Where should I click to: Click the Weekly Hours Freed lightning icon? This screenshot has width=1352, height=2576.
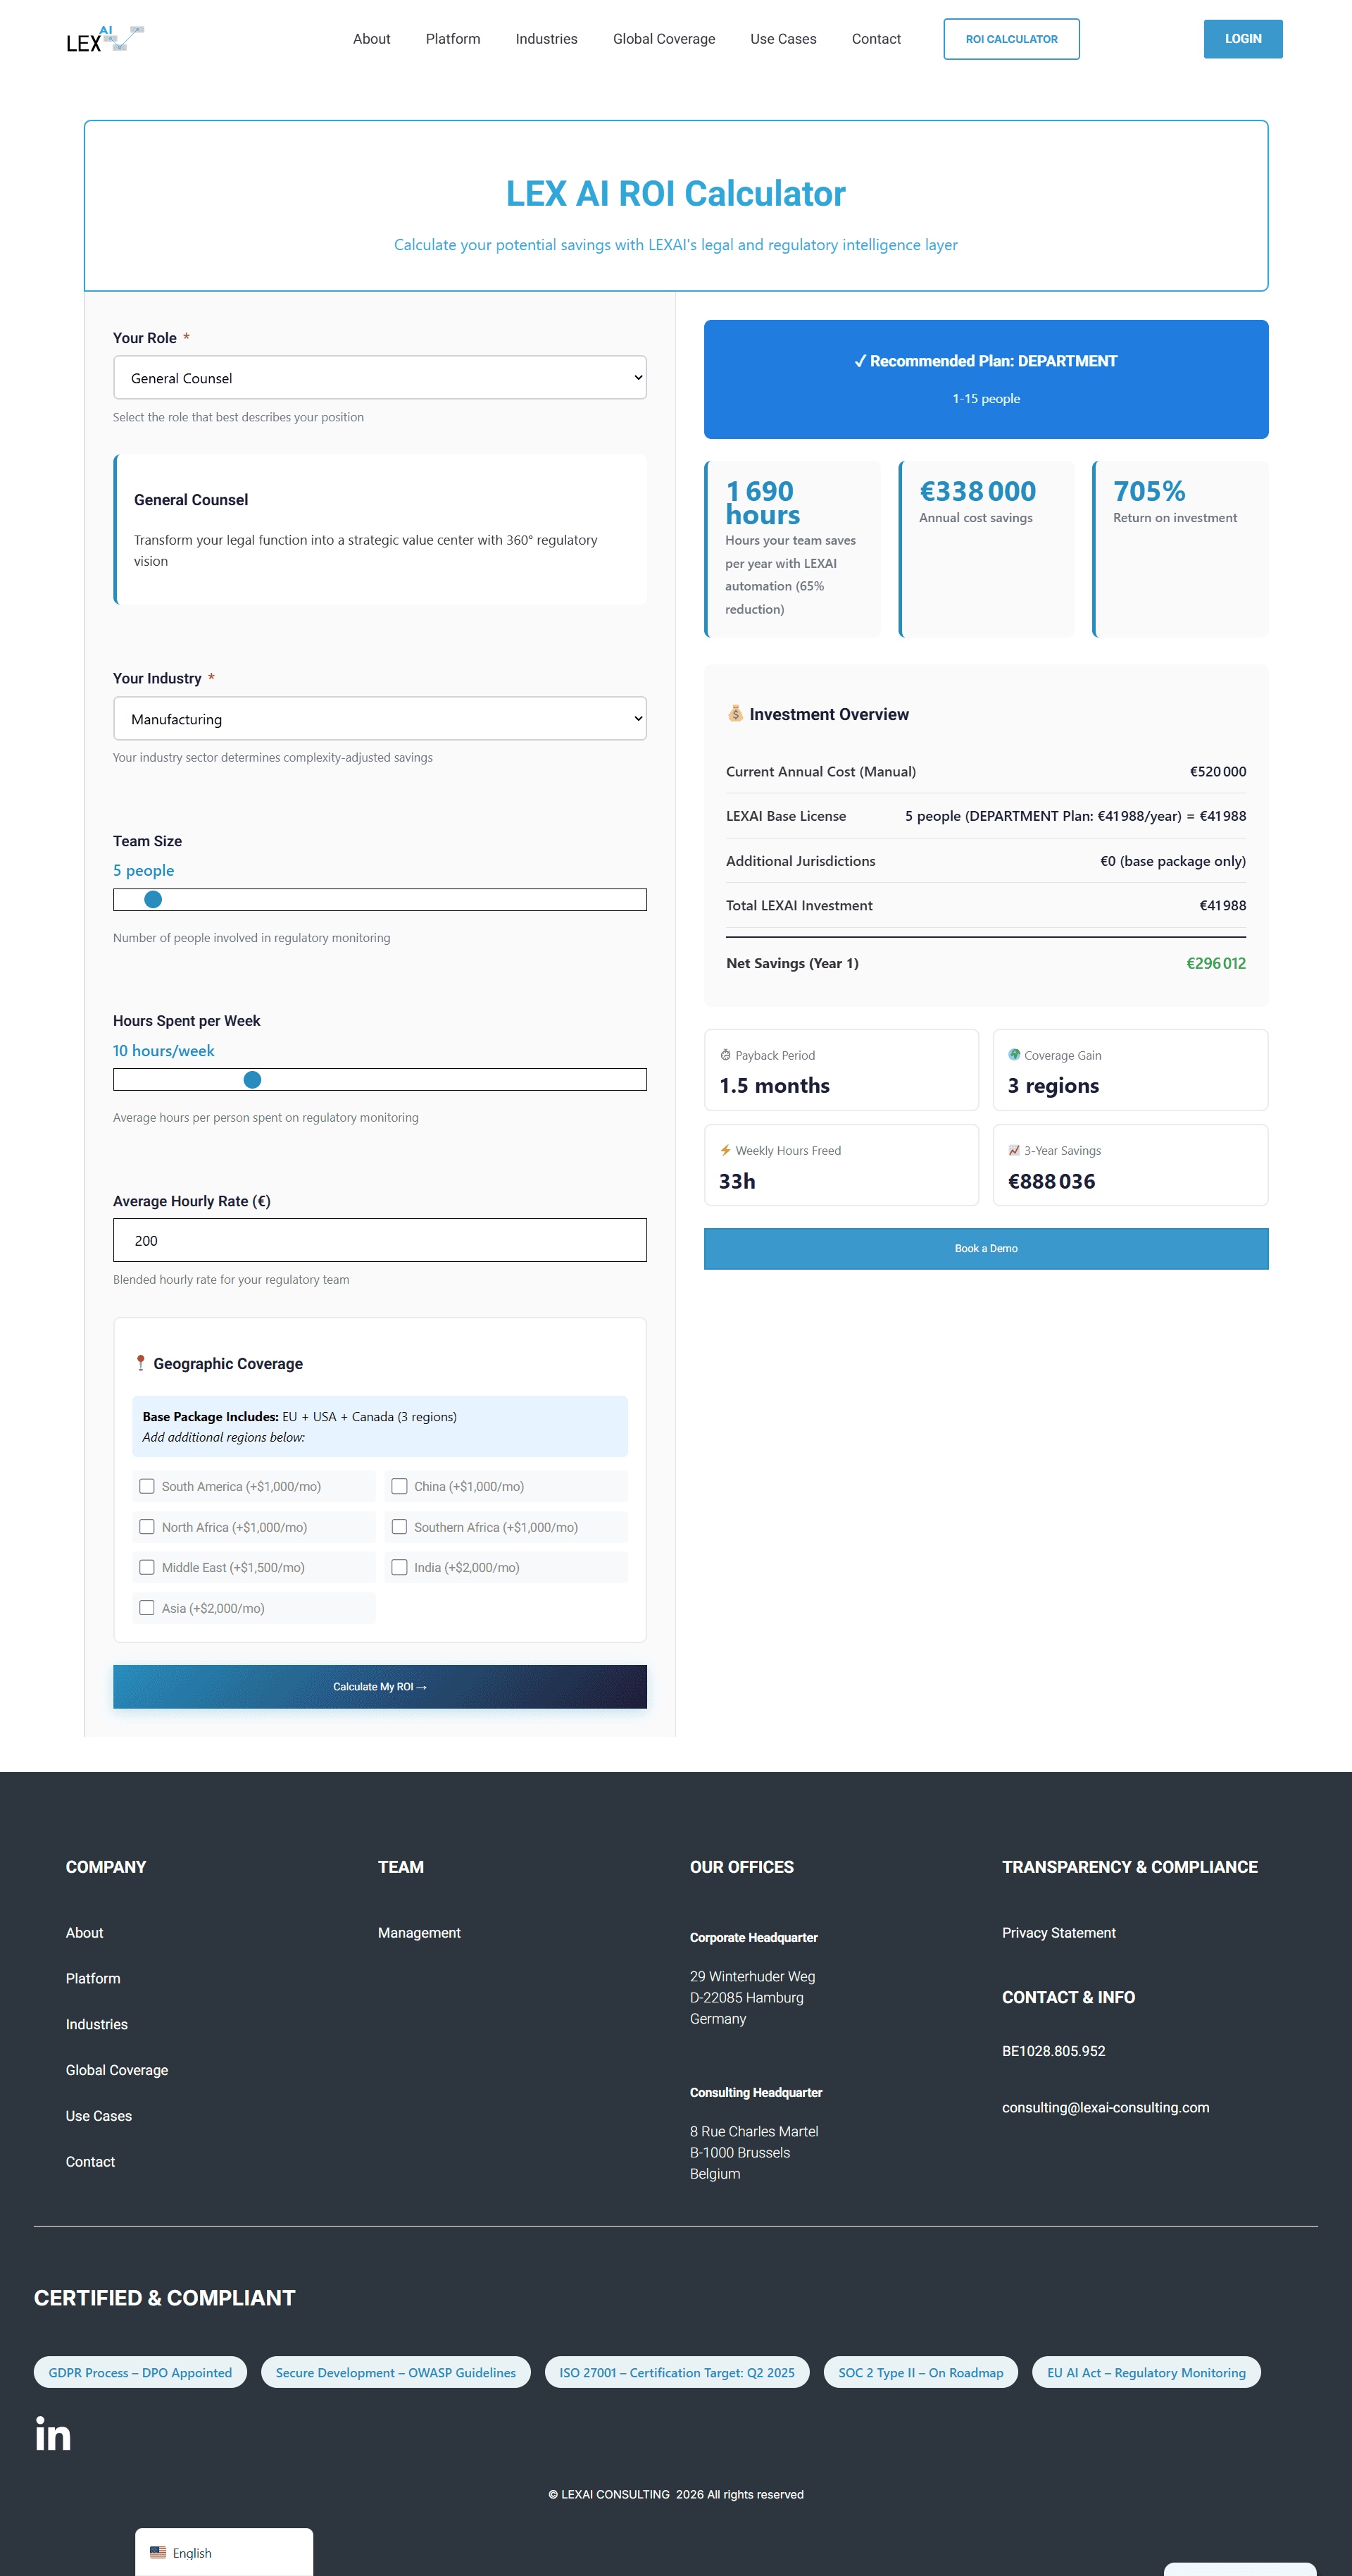pyautogui.click(x=725, y=1150)
